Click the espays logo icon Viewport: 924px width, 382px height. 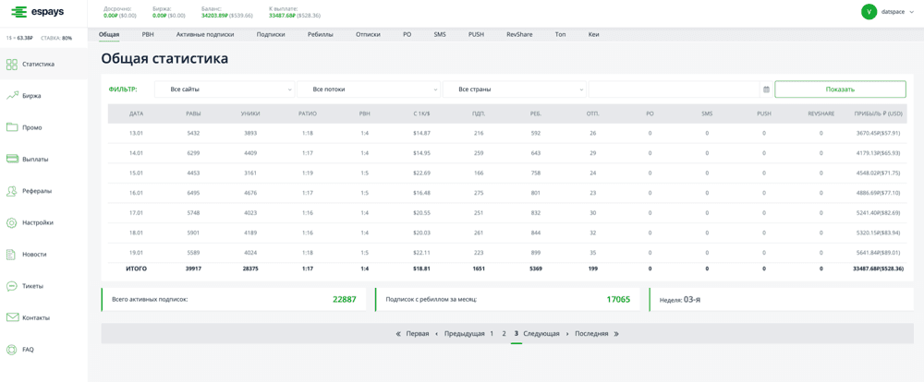click(20, 11)
